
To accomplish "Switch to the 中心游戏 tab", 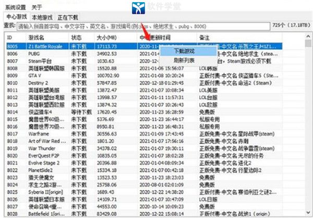I will click(17, 17).
